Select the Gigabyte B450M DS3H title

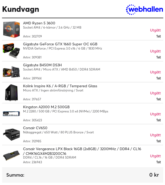tap(42, 65)
